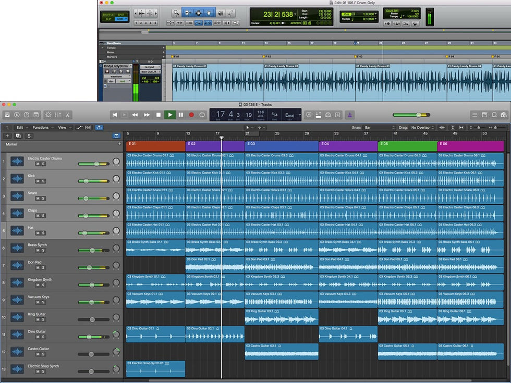Toggle the Cycle loop button

[x=202, y=115]
